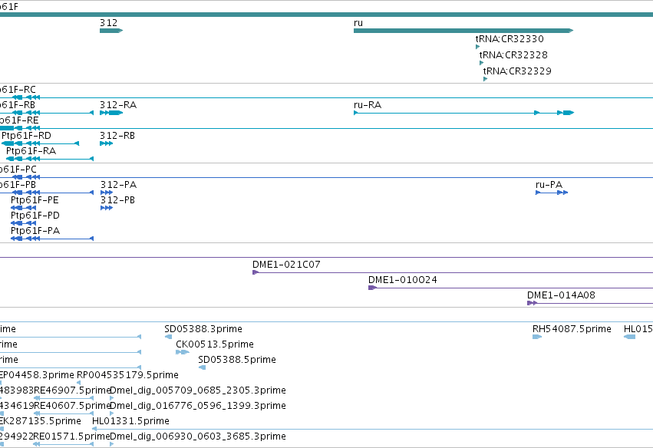Click the RH54087.5prime EST label
653x448 pixels.
(572, 329)
